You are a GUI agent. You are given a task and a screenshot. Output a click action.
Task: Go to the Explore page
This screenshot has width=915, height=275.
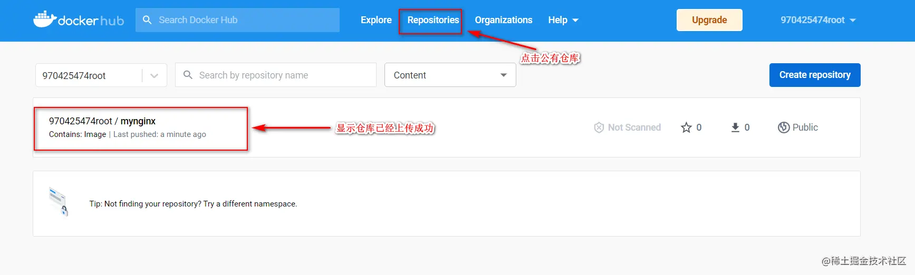376,20
